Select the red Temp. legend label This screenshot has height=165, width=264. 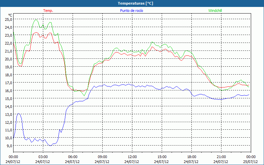(x=48, y=11)
